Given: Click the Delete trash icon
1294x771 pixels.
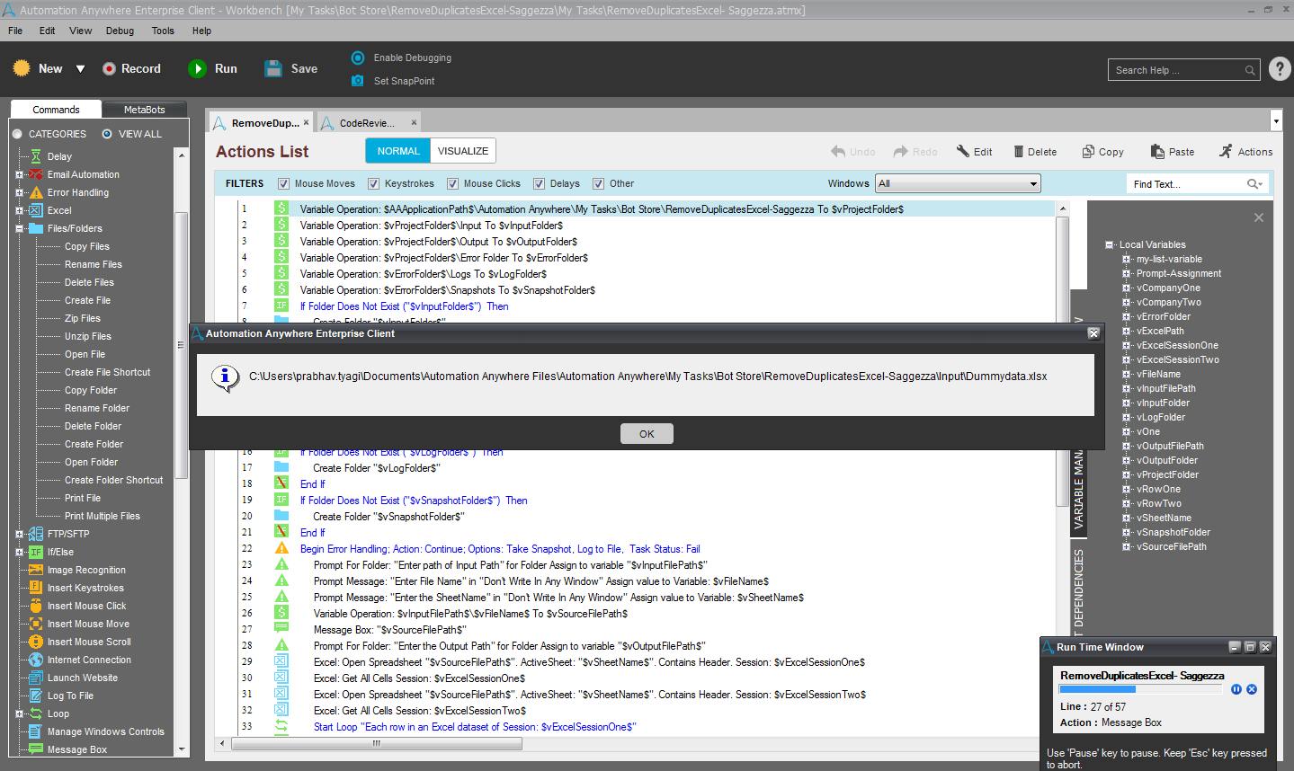Looking at the screenshot, I should 1019,152.
